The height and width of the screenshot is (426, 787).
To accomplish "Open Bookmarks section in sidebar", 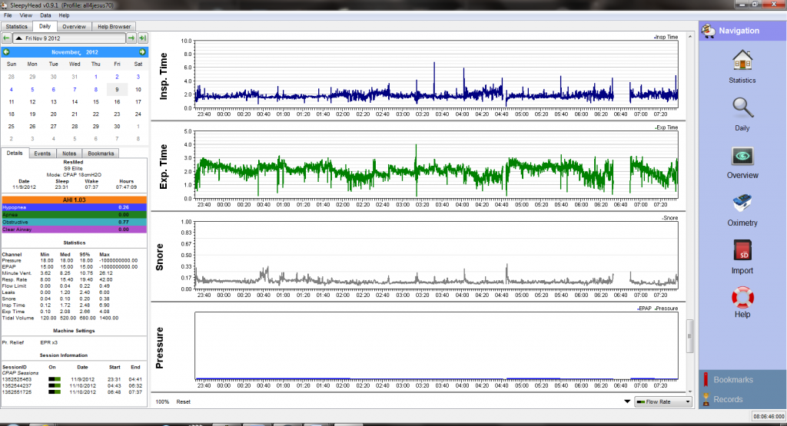I will pos(742,380).
